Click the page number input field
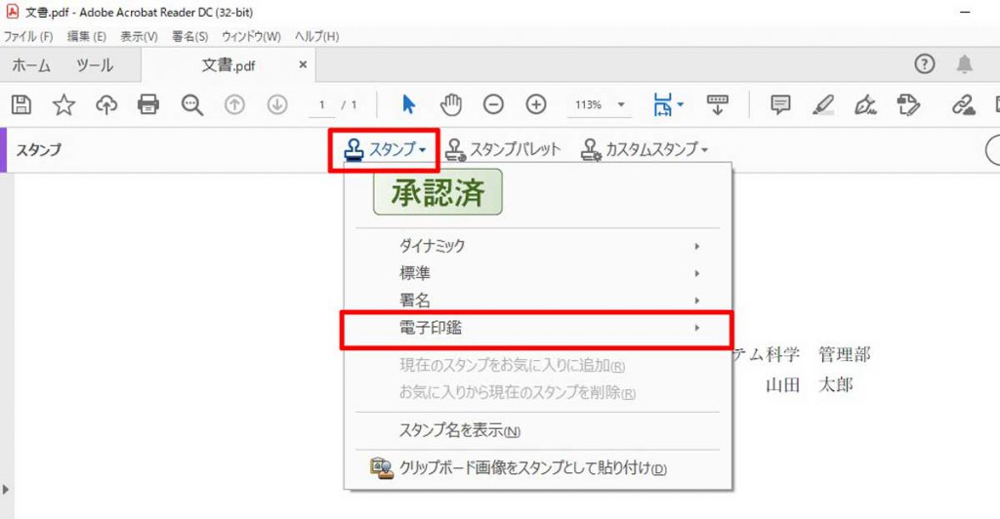Viewport: 1000px width, 519px height. coord(322,104)
